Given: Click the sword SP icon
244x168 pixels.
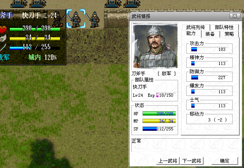Looking at the screenshot, I should (x=3, y=47).
